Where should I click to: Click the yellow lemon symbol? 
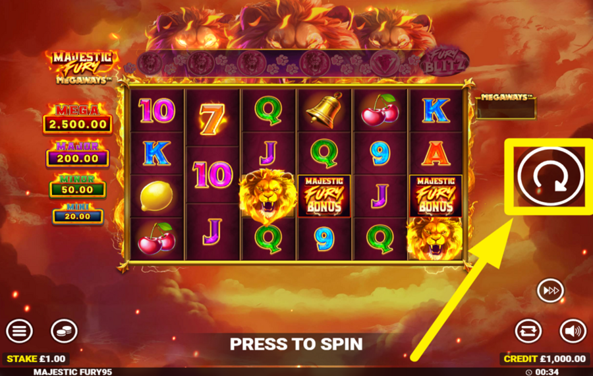156,196
